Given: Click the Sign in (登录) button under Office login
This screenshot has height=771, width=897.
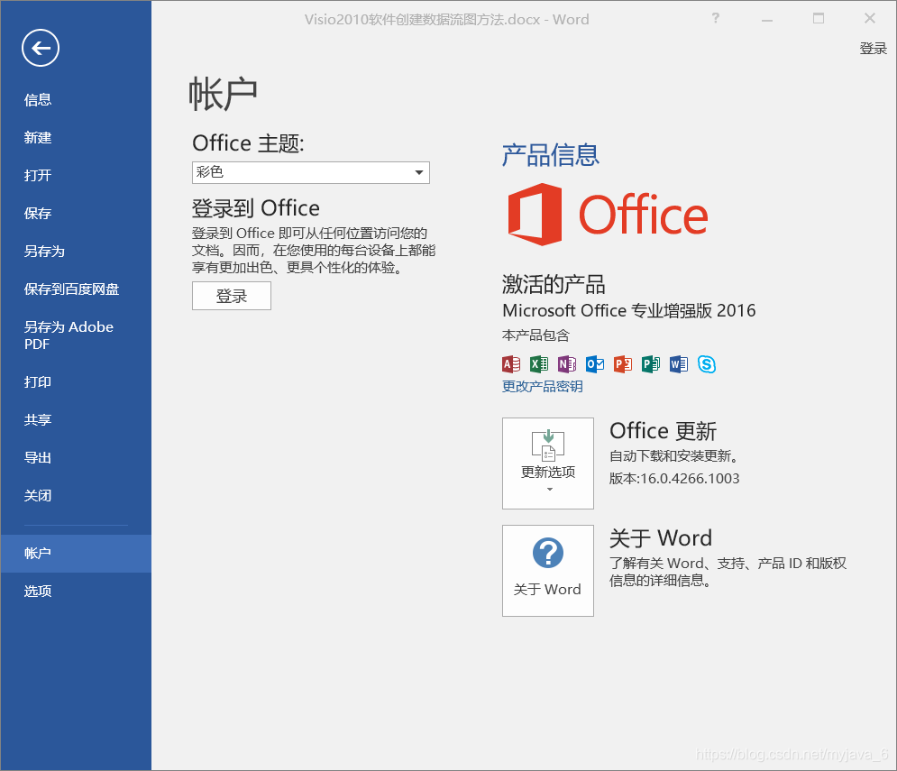Looking at the screenshot, I should (x=232, y=296).
